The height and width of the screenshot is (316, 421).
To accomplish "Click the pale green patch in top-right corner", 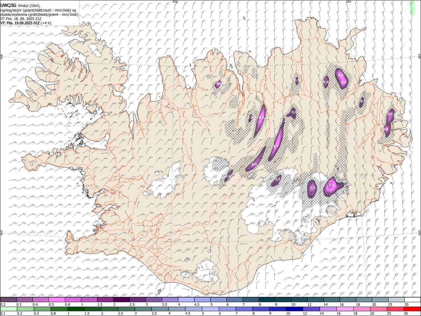I will (x=412, y=7).
